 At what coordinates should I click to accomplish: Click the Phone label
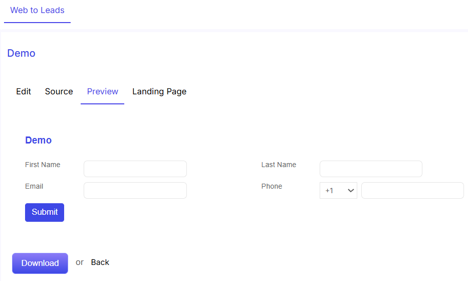pos(272,186)
